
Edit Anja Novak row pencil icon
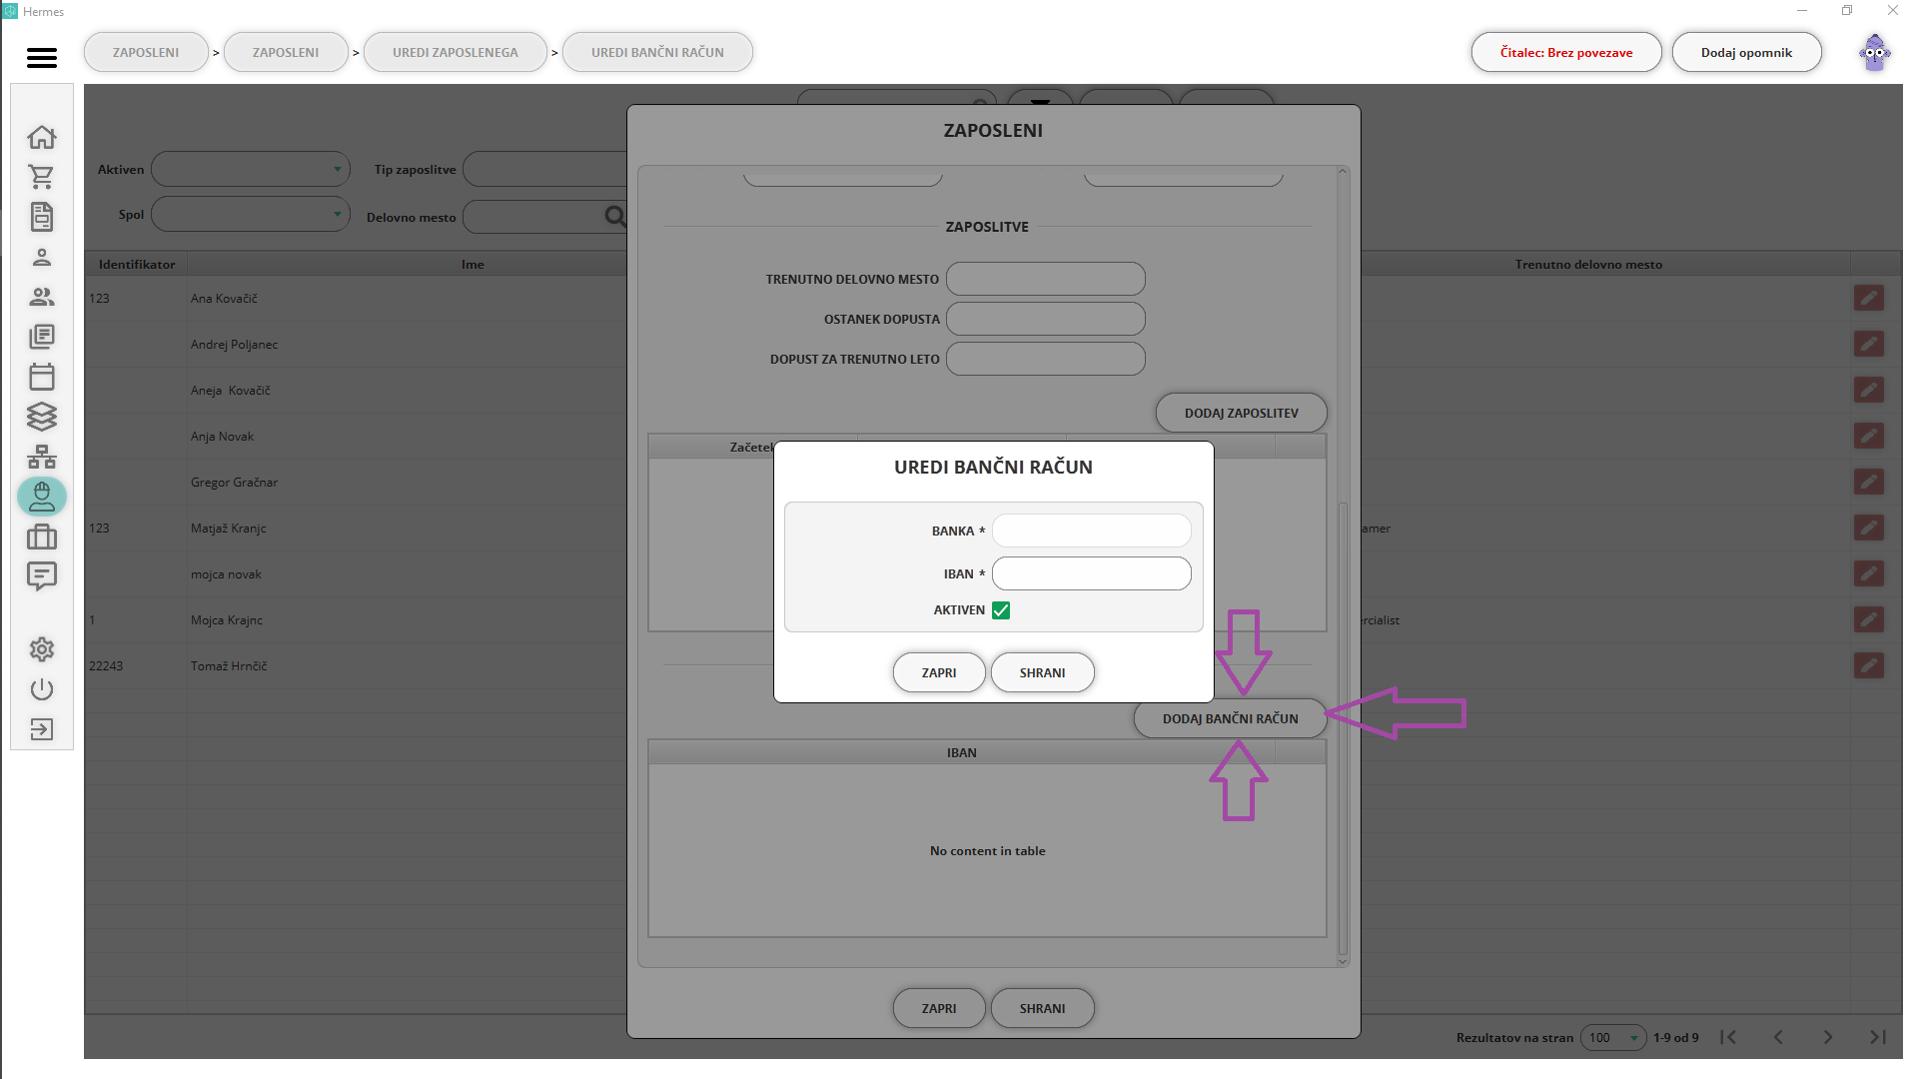1869,436
